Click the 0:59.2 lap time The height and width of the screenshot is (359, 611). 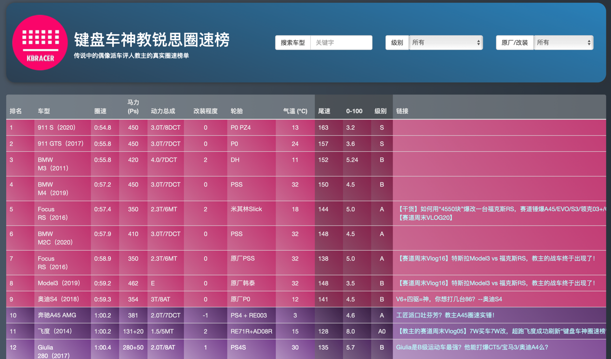pyautogui.click(x=103, y=283)
